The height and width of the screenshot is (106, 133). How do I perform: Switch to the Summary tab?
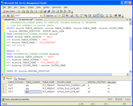[x=39, y=19]
